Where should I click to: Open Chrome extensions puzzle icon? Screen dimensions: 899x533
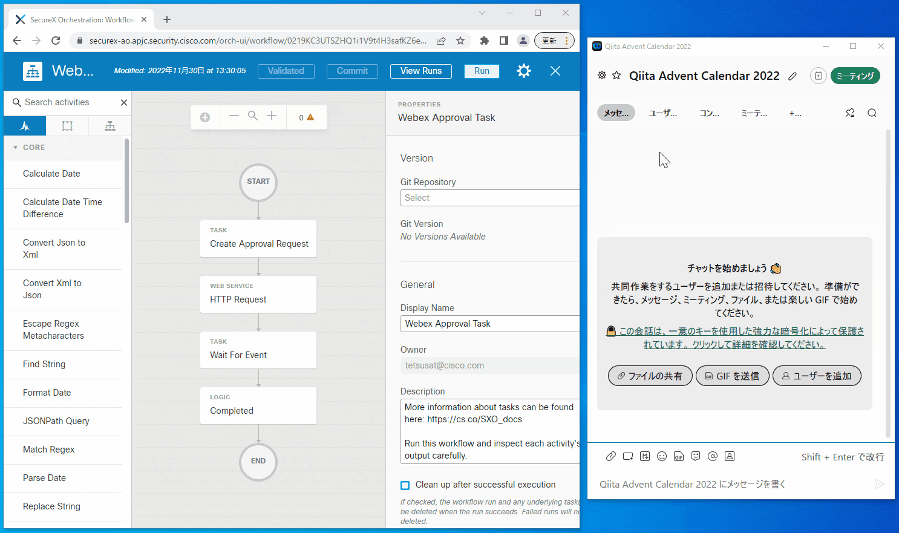click(484, 41)
